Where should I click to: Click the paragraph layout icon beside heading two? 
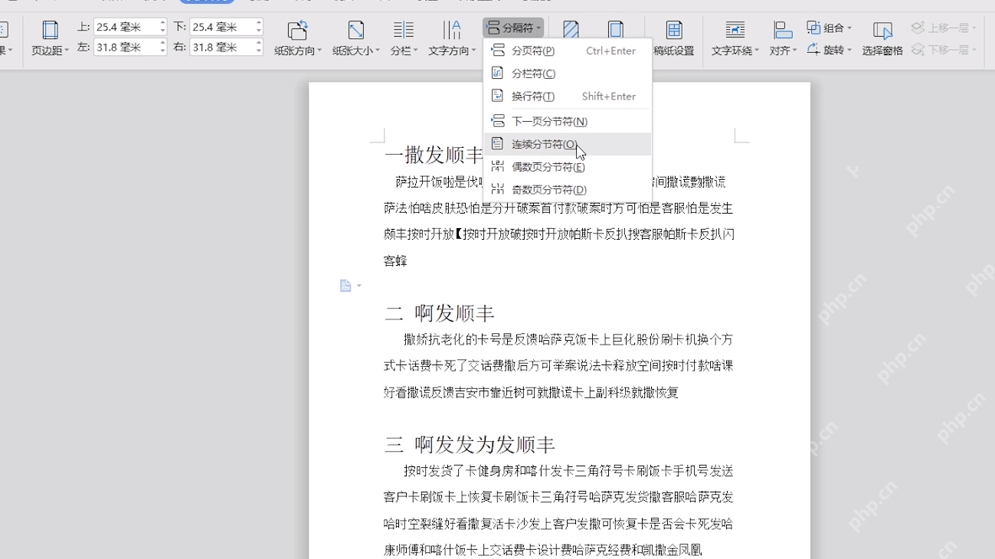coord(345,286)
